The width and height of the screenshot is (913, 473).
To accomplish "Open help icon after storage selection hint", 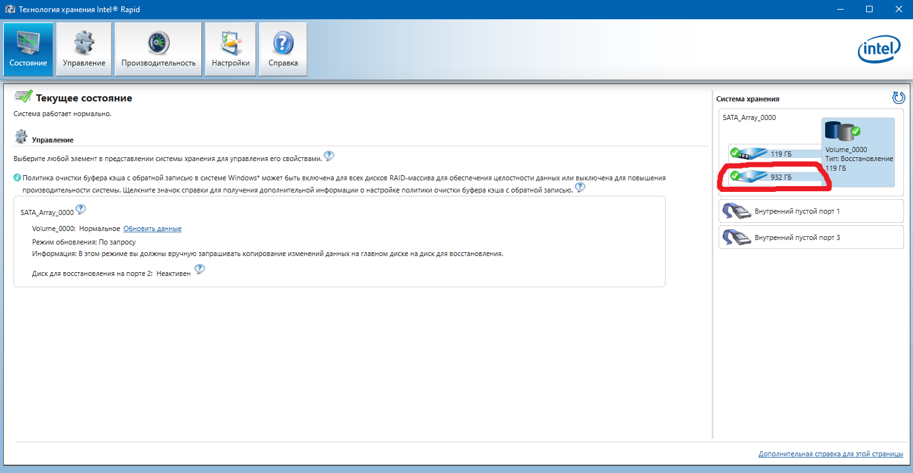I will 329,156.
